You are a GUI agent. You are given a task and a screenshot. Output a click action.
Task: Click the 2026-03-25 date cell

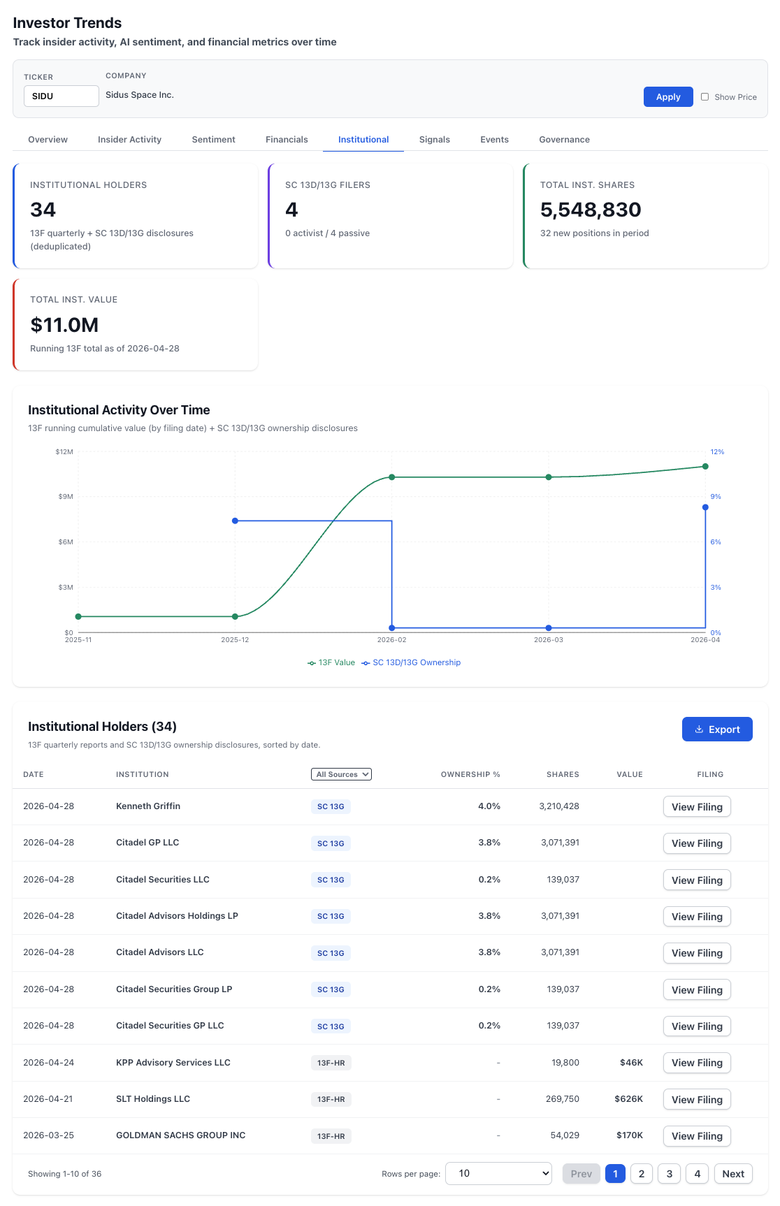click(x=48, y=1135)
